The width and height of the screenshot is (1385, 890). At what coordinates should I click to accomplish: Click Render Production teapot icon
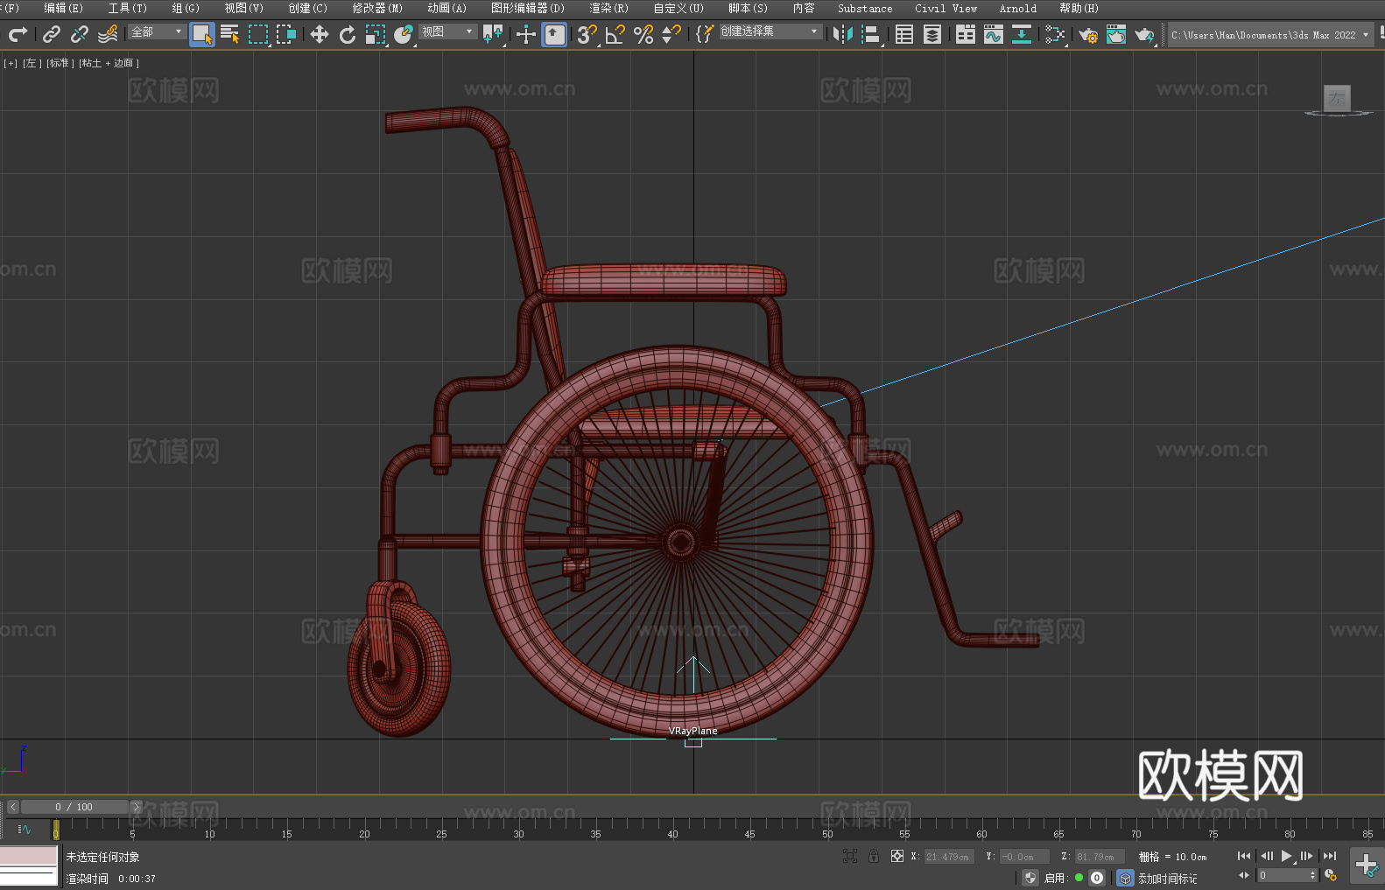[x=1144, y=34]
